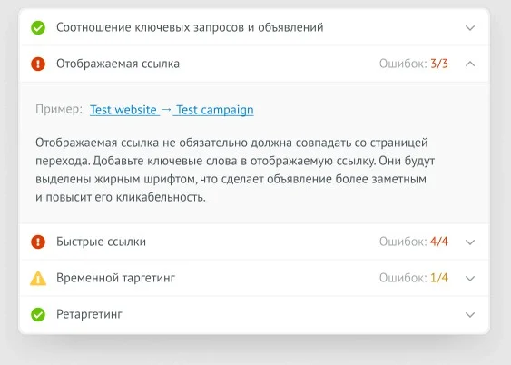511x365 pixels.
Task: Open the Test website link
Action: (x=123, y=110)
